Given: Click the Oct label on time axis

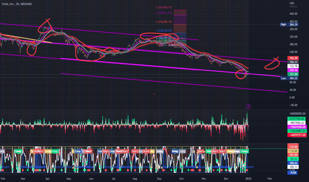Looking at the screenshot, I should pyautogui.click(x=181, y=179).
